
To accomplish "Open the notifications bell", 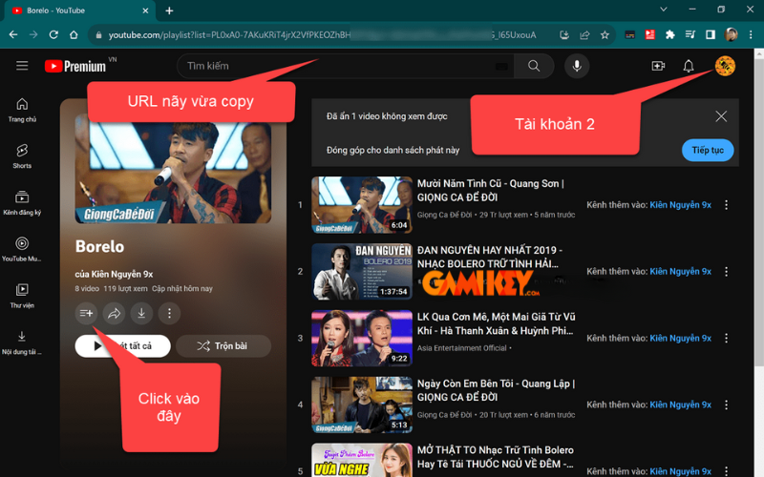I will pyautogui.click(x=689, y=66).
